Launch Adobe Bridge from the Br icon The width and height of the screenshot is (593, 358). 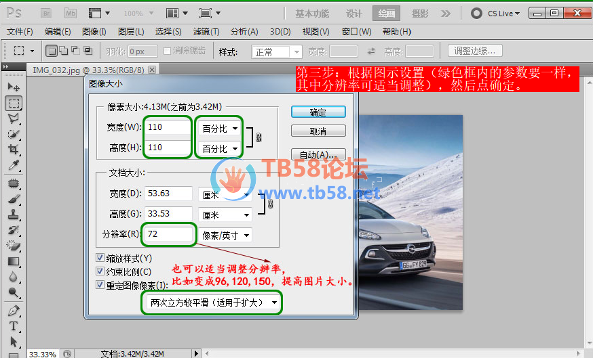click(x=46, y=14)
